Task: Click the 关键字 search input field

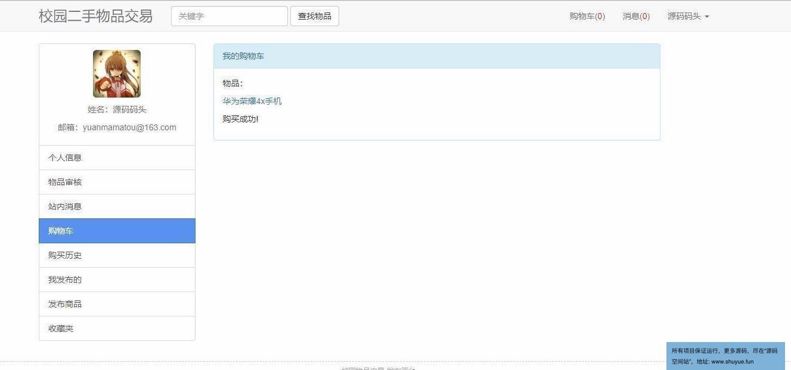Action: tap(229, 16)
